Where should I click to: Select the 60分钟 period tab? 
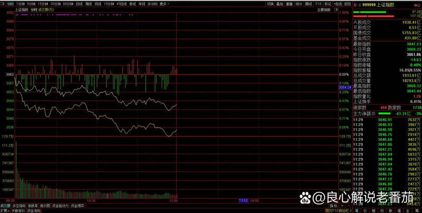point(68,4)
